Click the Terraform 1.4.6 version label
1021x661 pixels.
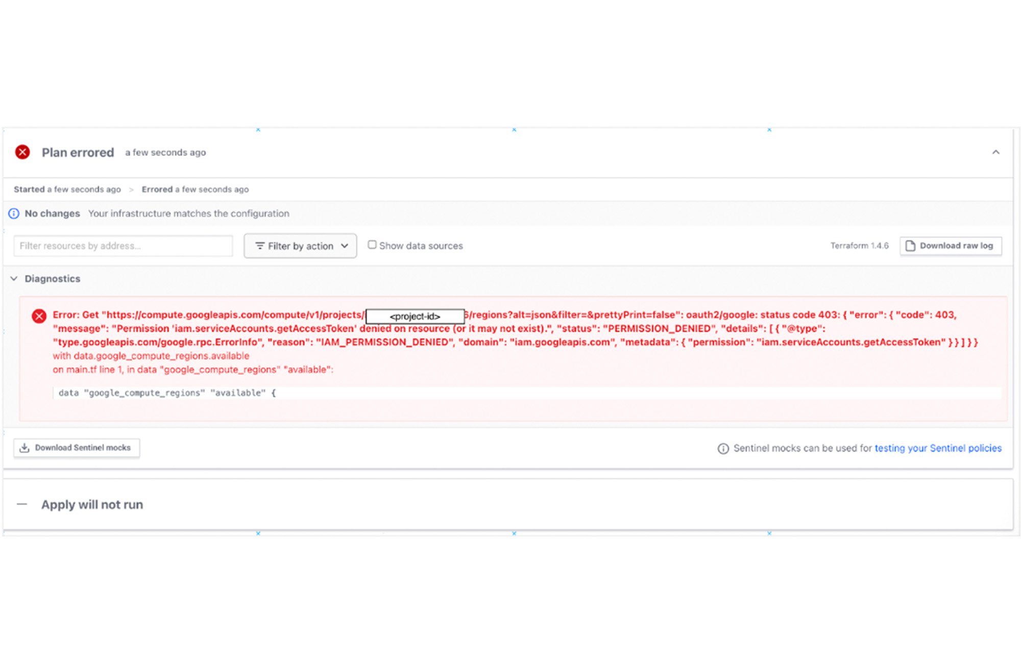[859, 246]
